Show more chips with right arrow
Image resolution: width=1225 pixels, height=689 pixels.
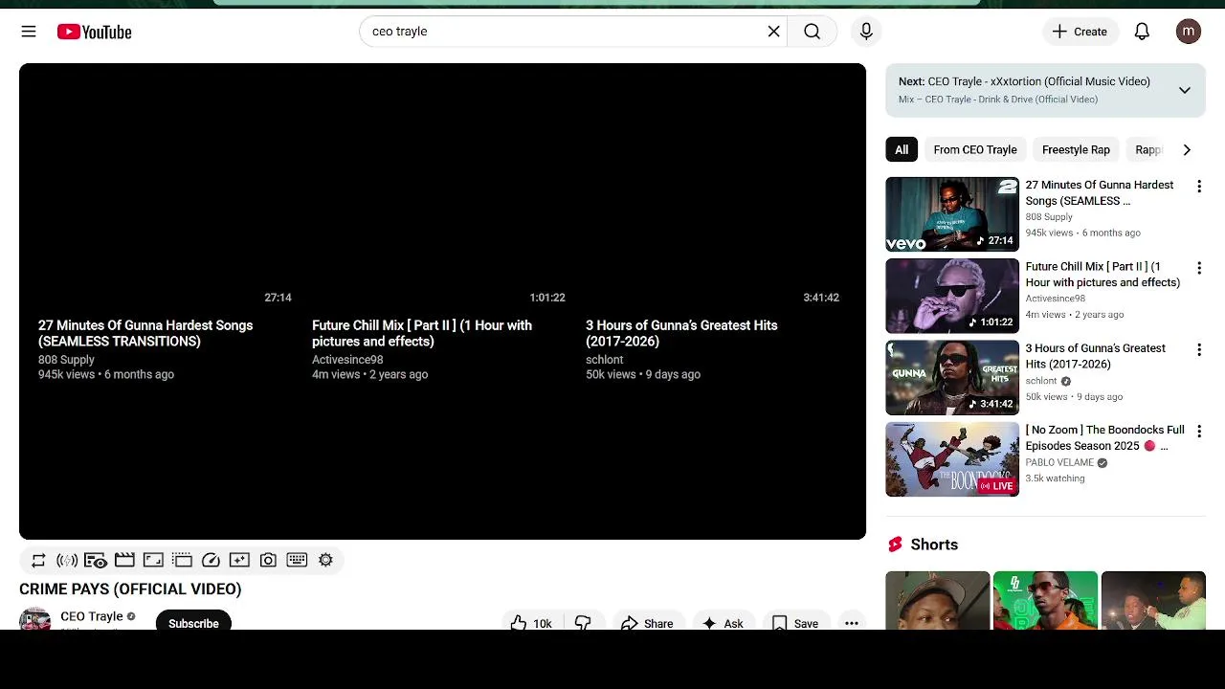[1187, 149]
